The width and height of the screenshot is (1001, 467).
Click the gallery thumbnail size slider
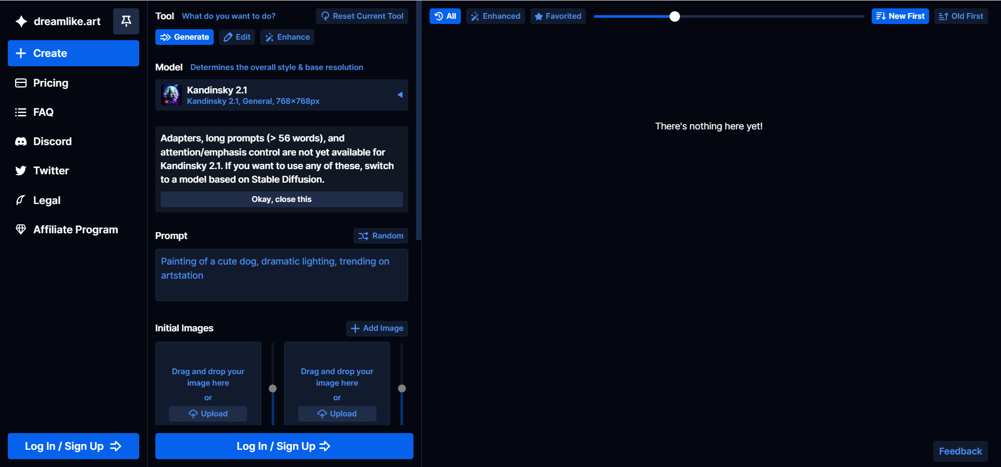[675, 17]
